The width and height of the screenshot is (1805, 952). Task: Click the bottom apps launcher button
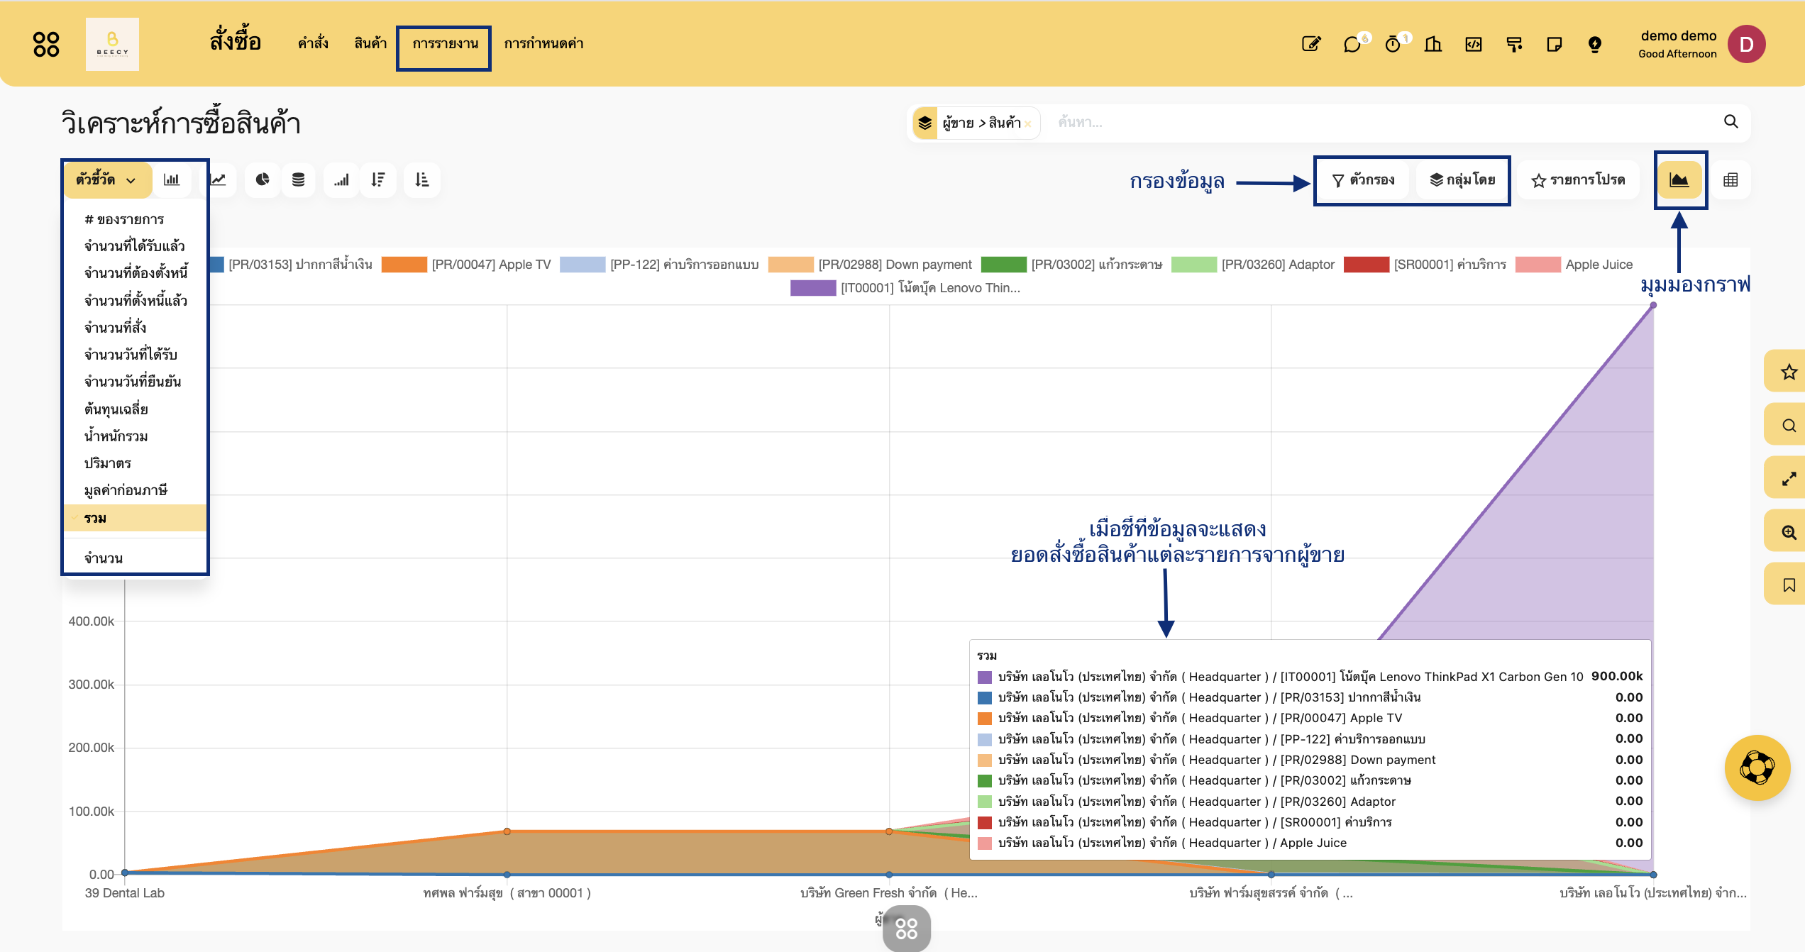tap(906, 928)
